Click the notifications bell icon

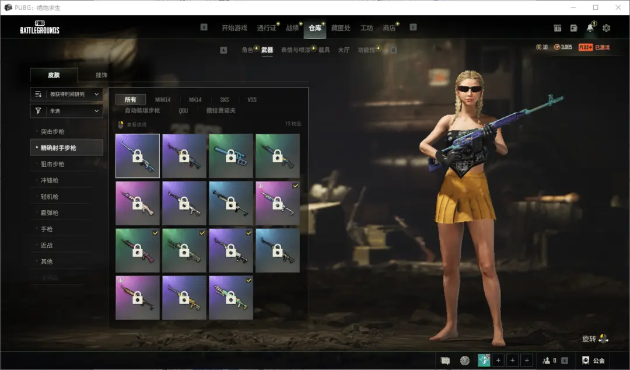[590, 28]
